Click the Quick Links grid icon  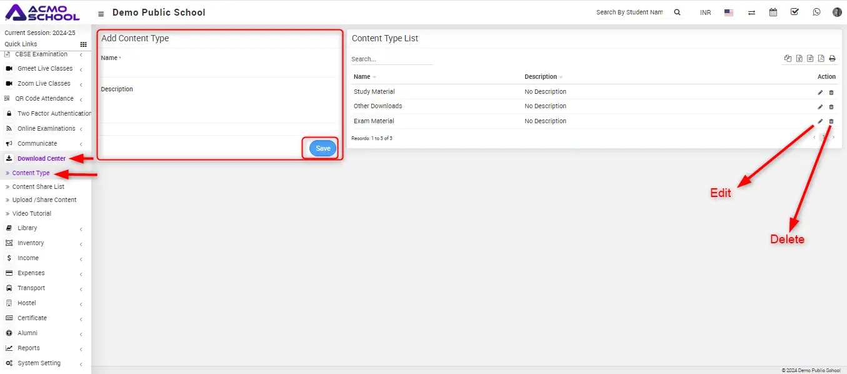[83, 44]
